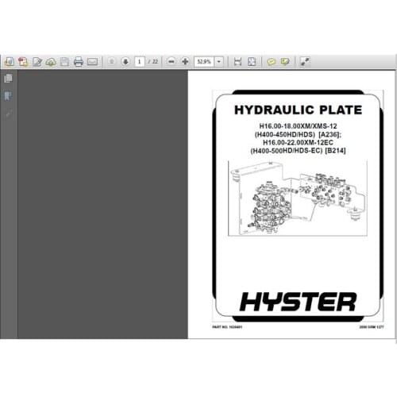Screen dimensions: 397x397
Task: Click the create PDF icon
Action: (x=23, y=62)
